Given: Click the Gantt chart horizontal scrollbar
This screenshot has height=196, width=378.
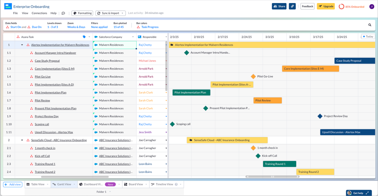Looking at the screenshot, I should click(272, 177).
